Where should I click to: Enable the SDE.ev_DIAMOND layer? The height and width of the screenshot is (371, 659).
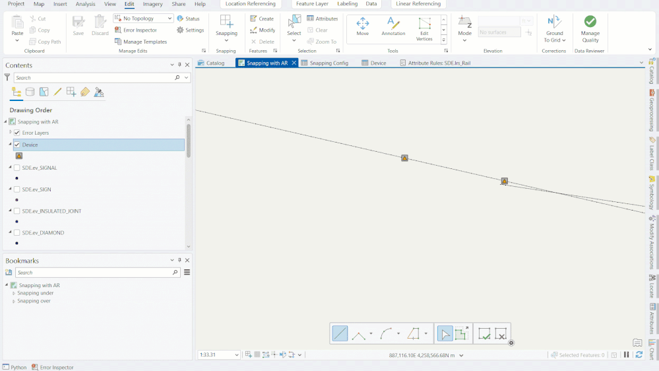click(x=16, y=232)
